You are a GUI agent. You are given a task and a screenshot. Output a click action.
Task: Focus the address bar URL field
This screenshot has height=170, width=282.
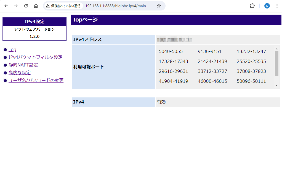pyautogui.click(x=116, y=6)
